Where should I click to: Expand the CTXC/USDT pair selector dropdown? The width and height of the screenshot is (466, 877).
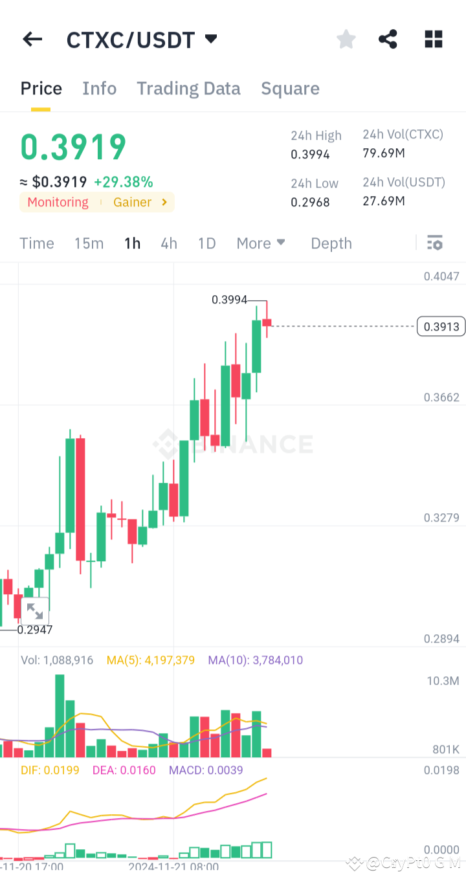[x=211, y=39]
